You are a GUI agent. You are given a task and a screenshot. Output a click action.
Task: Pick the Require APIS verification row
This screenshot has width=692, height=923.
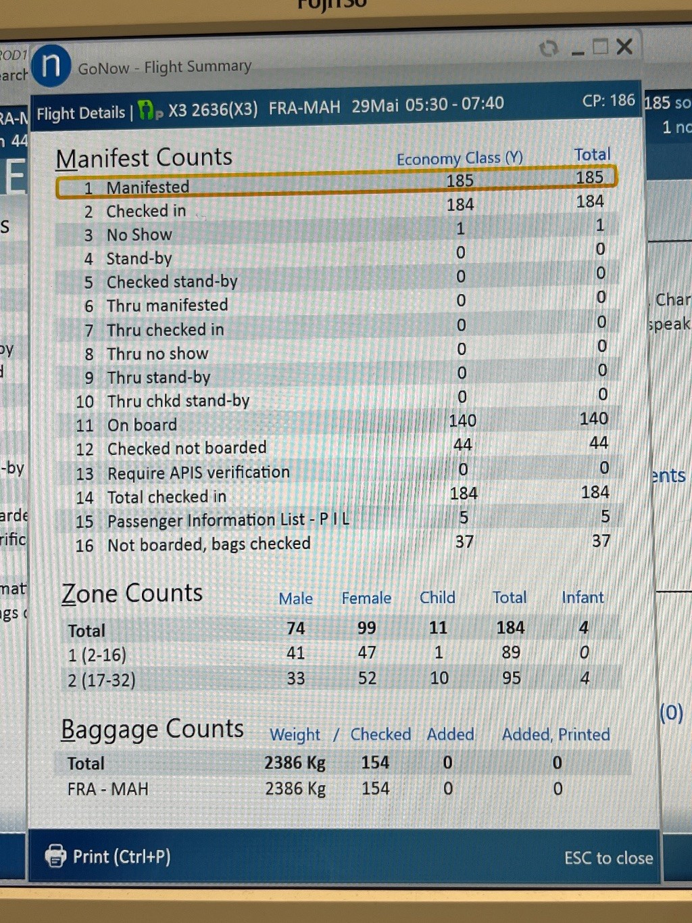(x=336, y=471)
